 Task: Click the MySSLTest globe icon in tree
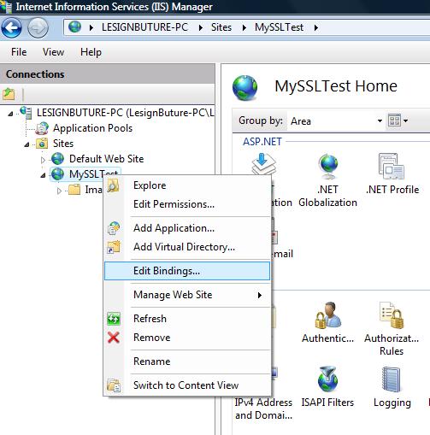[x=58, y=174]
